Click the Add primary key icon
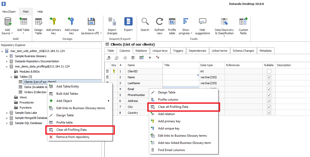The width and height of the screenshot is (310, 157). pyautogui.click(x=54, y=22)
